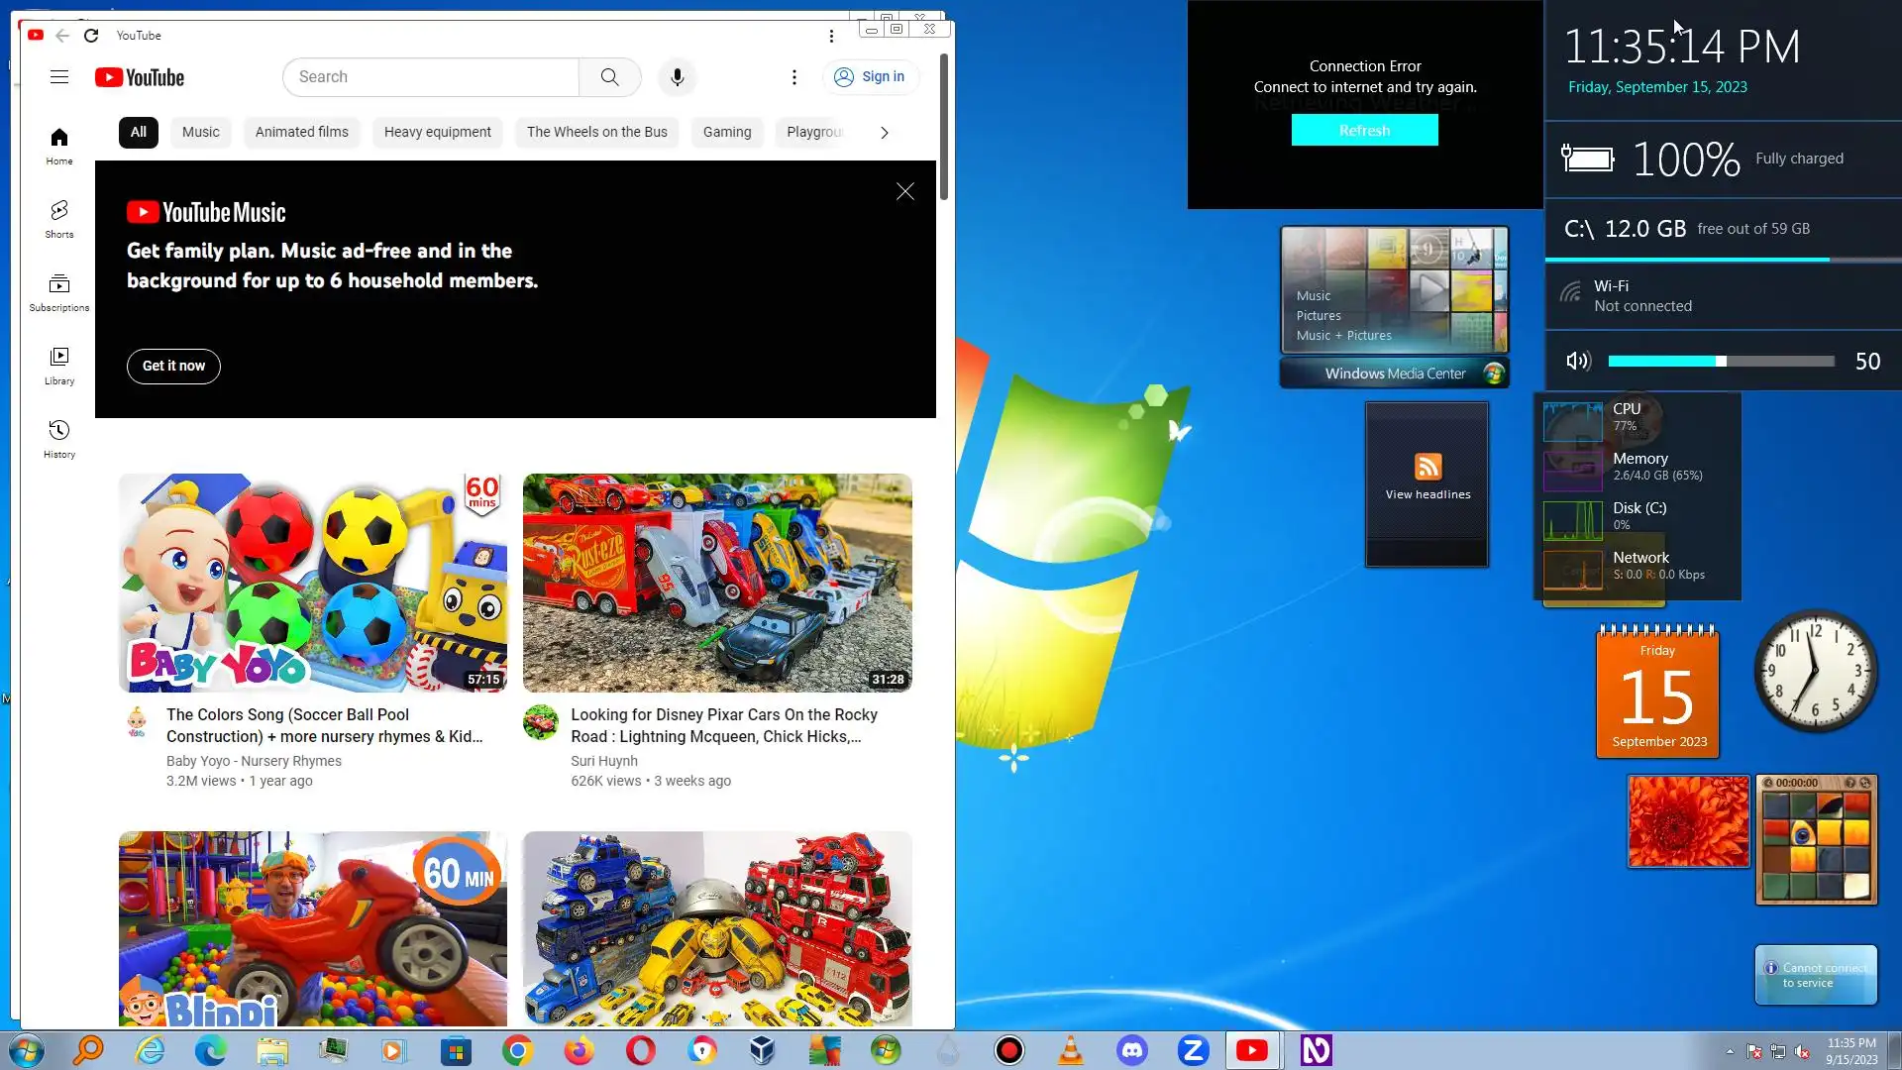The image size is (1902, 1070).
Task: Click the Get it now button
Action: [x=173, y=366]
